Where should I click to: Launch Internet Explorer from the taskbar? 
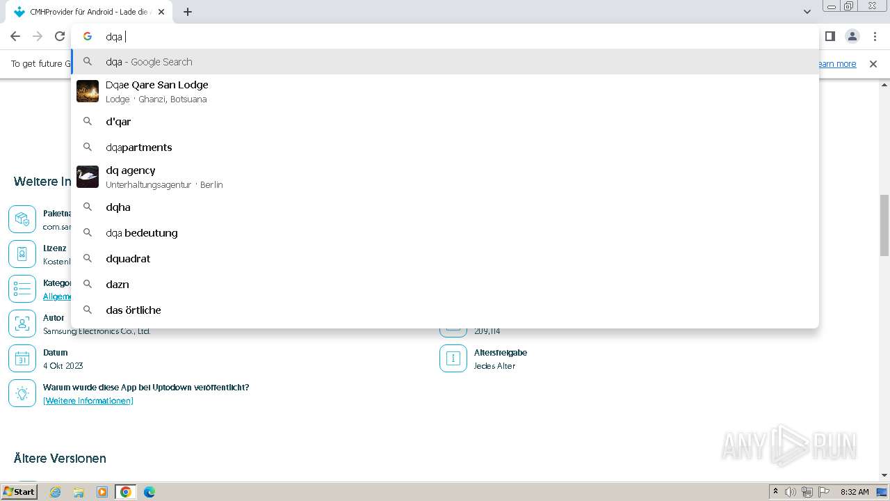[x=56, y=492]
